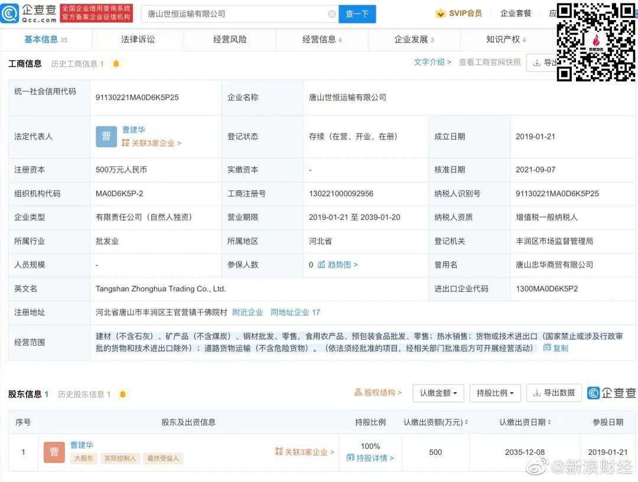
Task: Click the SVIP会员 crown icon
Action: 441,13
